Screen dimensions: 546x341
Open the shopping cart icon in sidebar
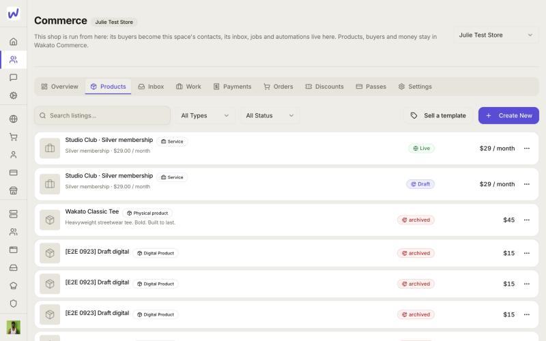coord(13,137)
